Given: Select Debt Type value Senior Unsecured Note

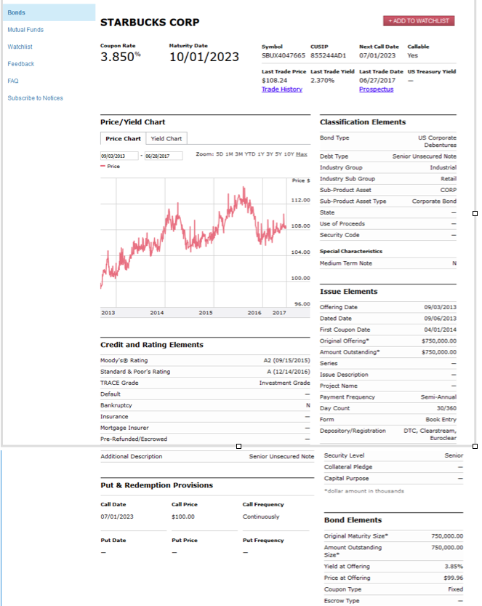Looking at the screenshot, I should (x=424, y=156).
